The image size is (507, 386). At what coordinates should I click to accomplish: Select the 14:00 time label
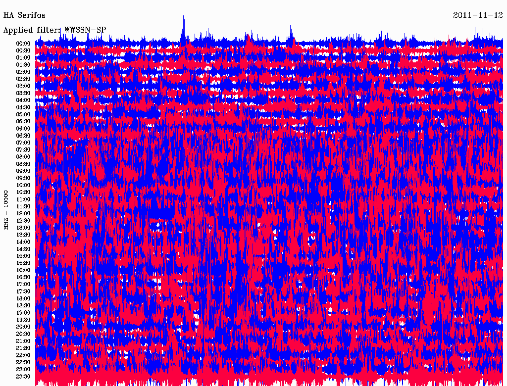(x=23, y=242)
